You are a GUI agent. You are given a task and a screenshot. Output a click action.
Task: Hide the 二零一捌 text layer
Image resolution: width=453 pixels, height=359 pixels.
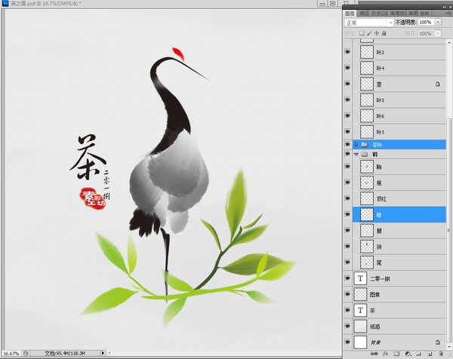[x=347, y=278]
